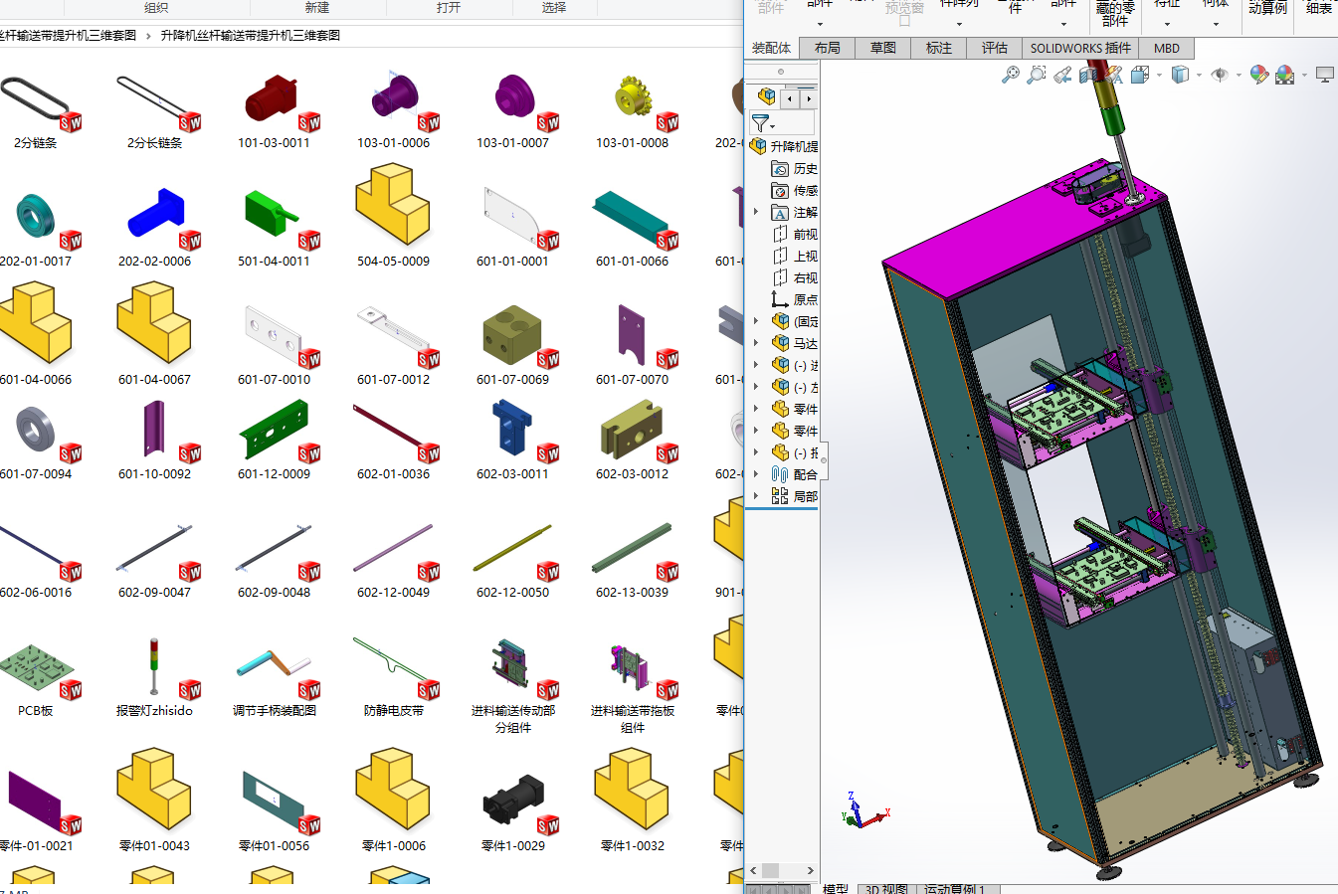1338x894 pixels.
Task: Click the feature tree filter funnel icon
Action: [760, 123]
